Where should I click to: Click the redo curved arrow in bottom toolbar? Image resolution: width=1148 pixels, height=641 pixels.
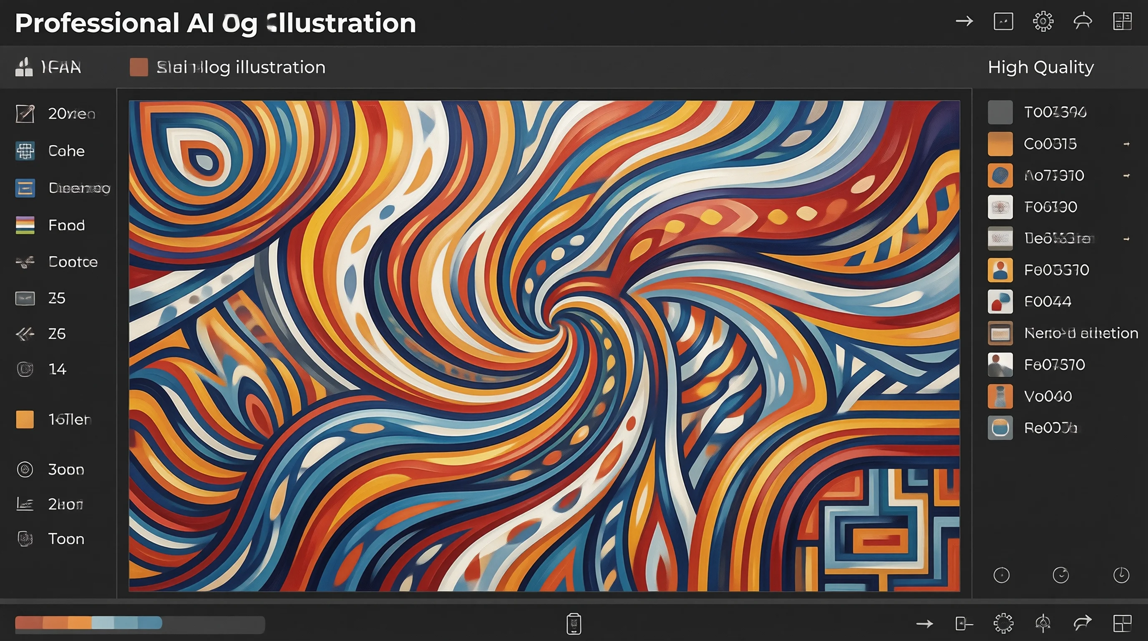click(1083, 623)
